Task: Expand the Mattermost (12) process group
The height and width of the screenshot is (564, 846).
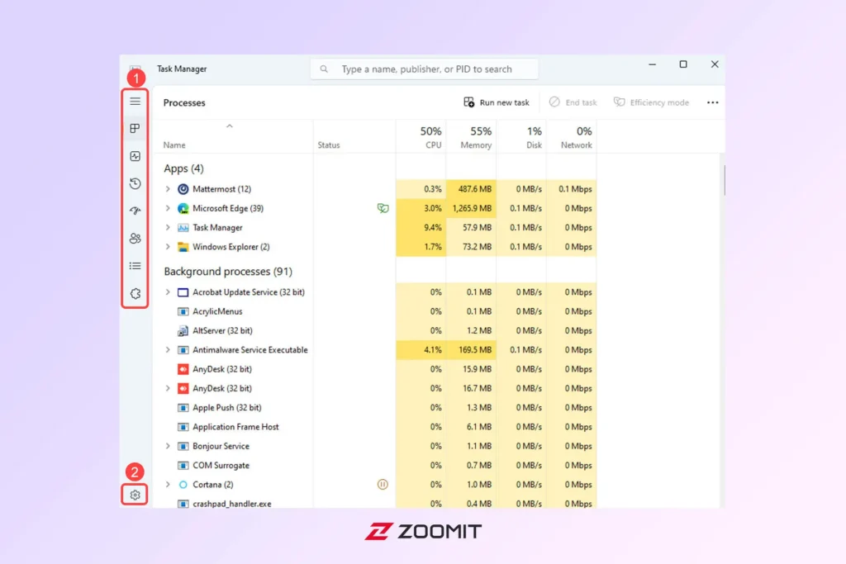Action: tap(167, 189)
